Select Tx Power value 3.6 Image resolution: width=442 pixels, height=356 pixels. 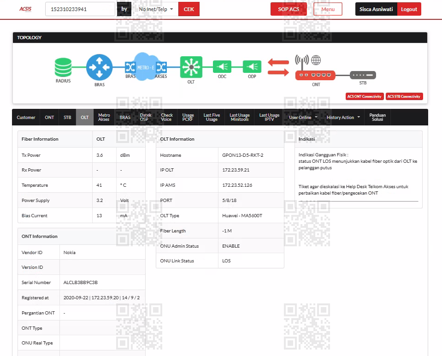click(100, 155)
